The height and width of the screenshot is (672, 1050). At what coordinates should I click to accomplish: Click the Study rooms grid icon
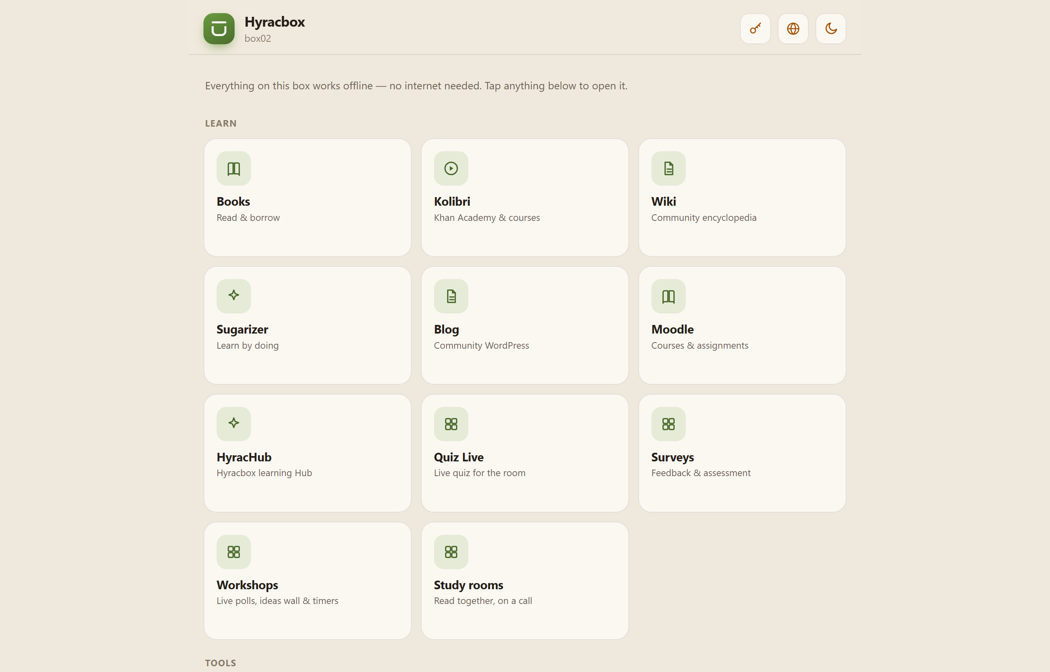pyautogui.click(x=451, y=552)
